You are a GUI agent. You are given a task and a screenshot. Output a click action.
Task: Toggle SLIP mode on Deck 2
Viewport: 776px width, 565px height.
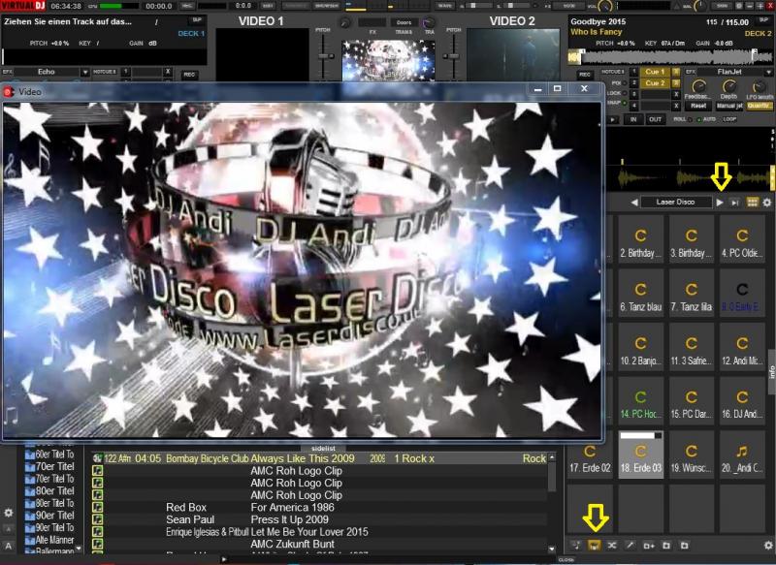pyautogui.click(x=765, y=20)
